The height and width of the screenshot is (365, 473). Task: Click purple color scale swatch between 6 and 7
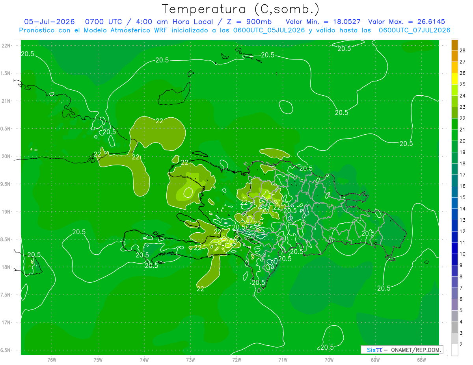(x=454, y=293)
